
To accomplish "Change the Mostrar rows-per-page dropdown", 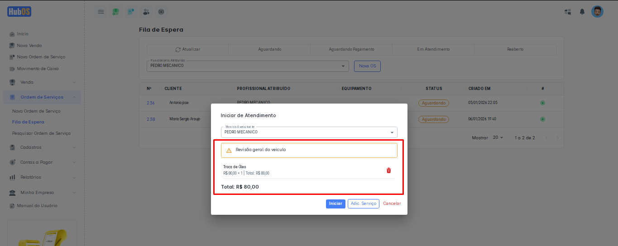I will click(x=498, y=137).
